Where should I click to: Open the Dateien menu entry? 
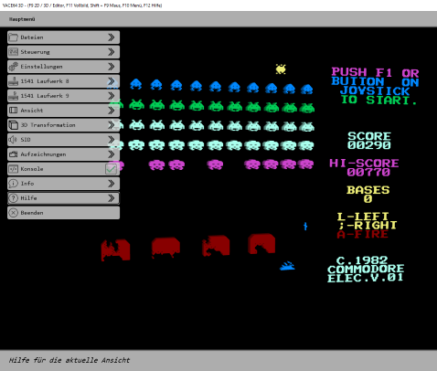coord(63,37)
